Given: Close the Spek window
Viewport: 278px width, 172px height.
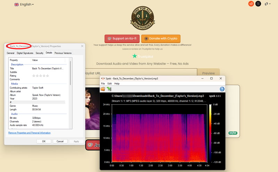Looking at the screenshot, I should coord(221,78).
